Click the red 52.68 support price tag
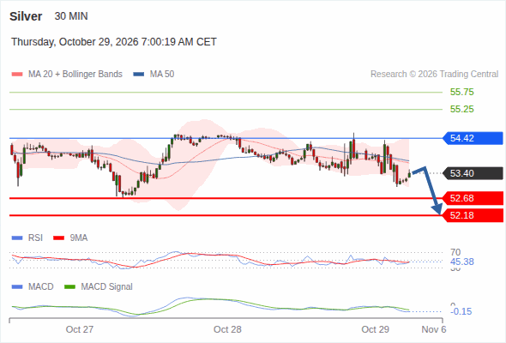 click(x=472, y=198)
